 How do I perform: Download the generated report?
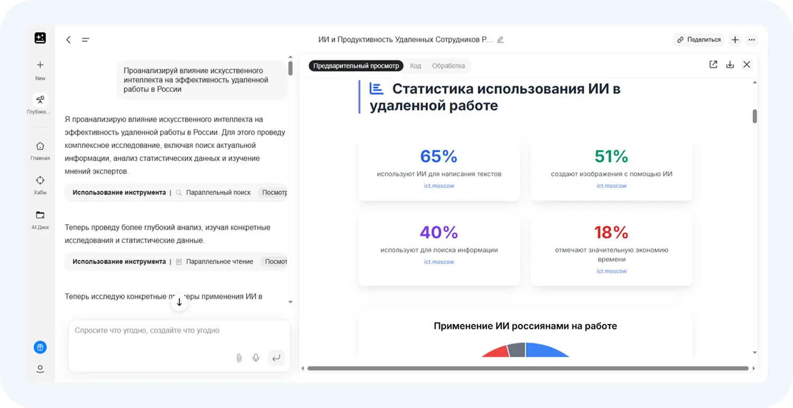coord(730,64)
